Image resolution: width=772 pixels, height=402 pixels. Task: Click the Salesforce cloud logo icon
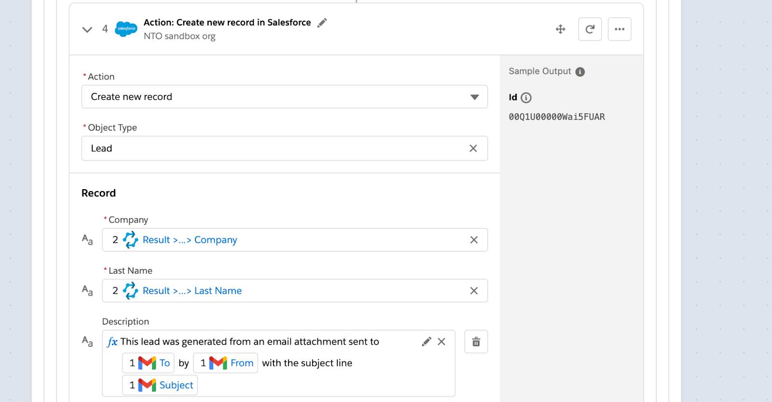(126, 29)
